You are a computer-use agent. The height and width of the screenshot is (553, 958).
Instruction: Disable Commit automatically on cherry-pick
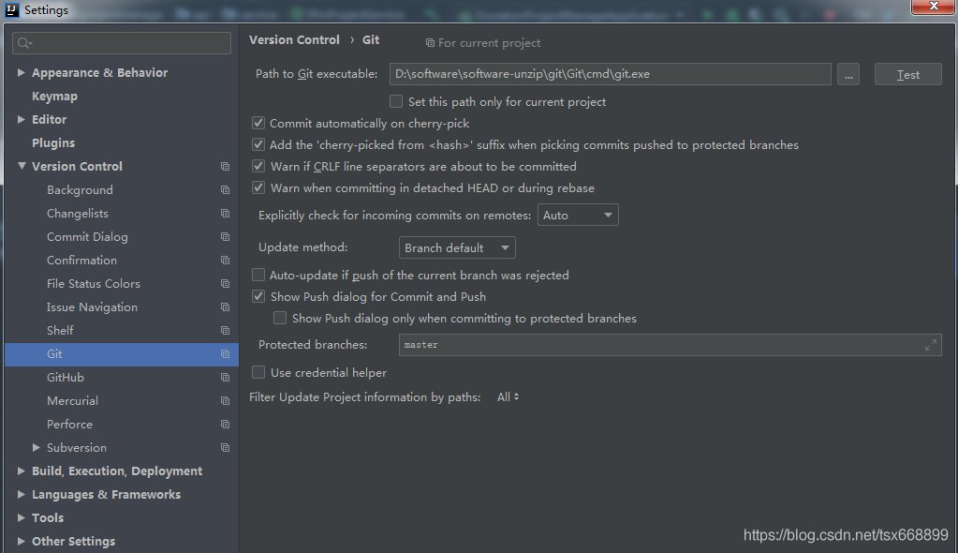[259, 124]
